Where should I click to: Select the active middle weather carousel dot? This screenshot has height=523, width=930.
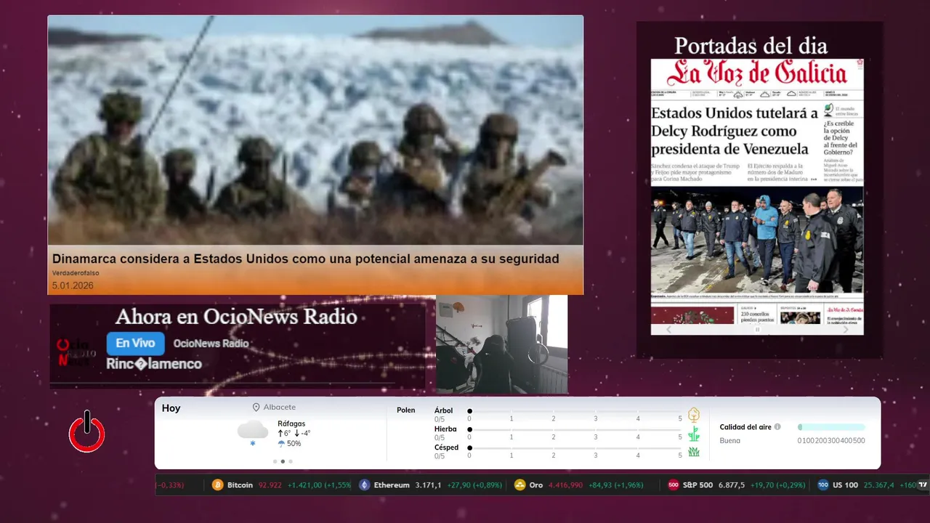click(x=283, y=461)
